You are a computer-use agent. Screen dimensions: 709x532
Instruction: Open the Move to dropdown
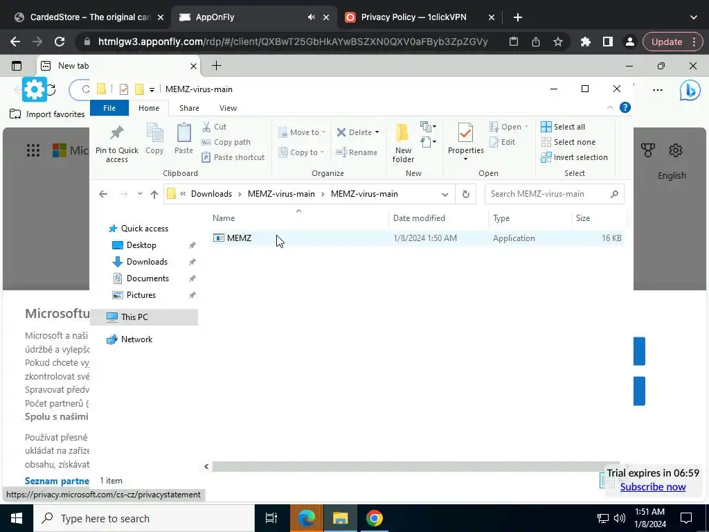pyautogui.click(x=302, y=132)
